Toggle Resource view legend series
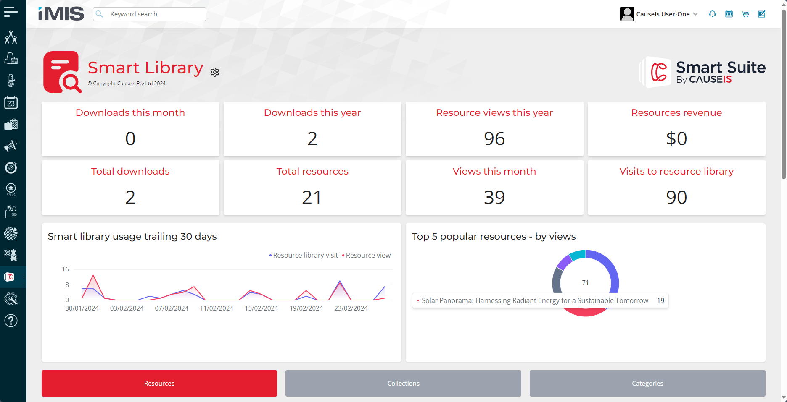This screenshot has width=787, height=402. click(x=366, y=255)
